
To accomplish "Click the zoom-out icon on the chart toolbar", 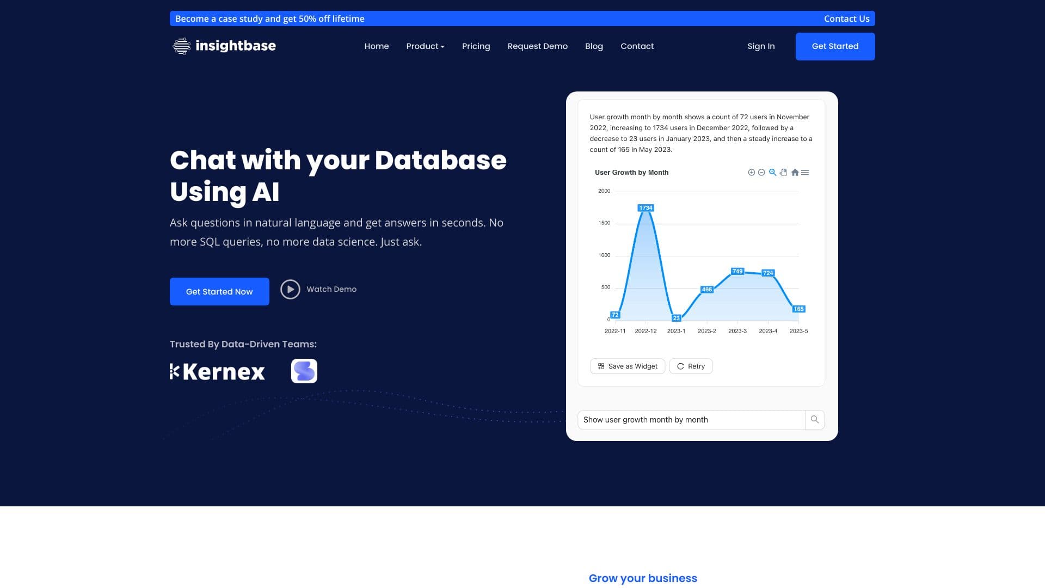I will [761, 172].
